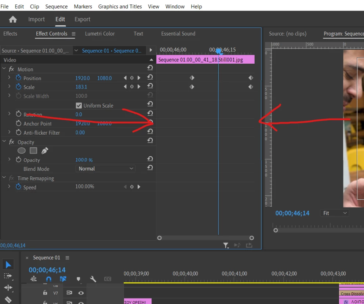Toggle Linked Selection in timeline
Image resolution: width=364 pixels, height=304 pixels.
click(63, 279)
